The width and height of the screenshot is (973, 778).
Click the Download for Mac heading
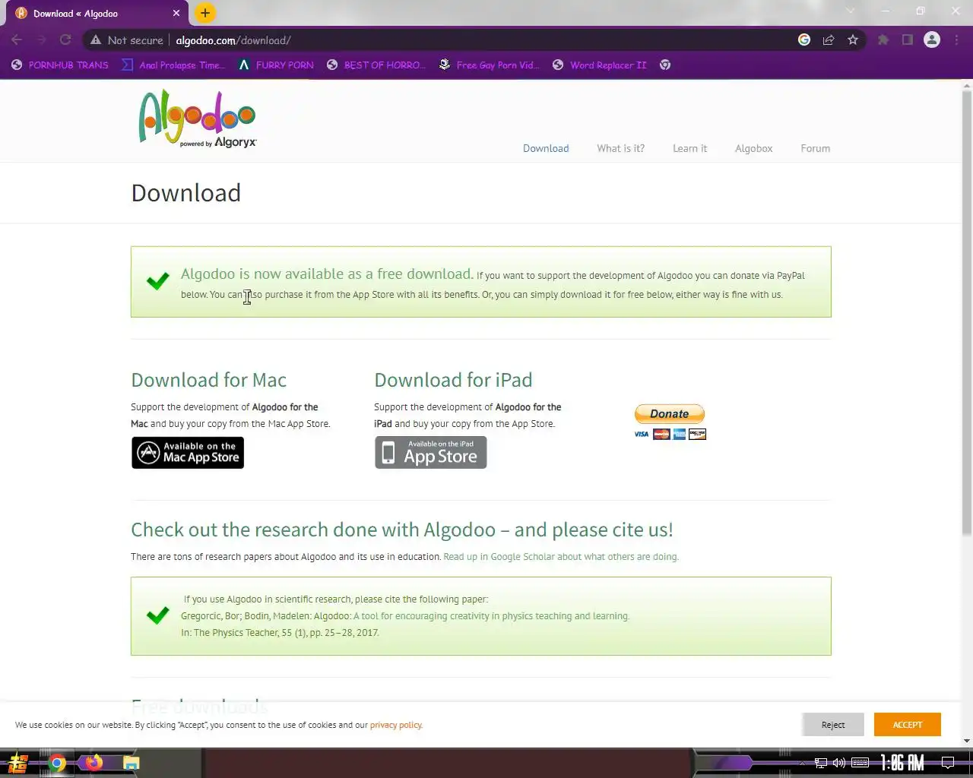click(x=208, y=380)
